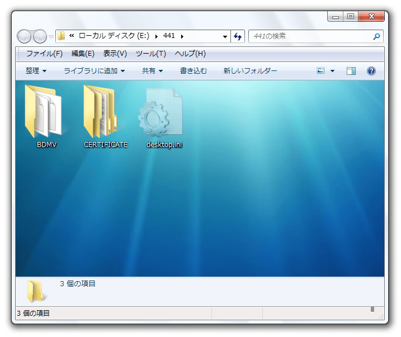Click the 書き込む button
This screenshot has width=401, height=337.
194,71
